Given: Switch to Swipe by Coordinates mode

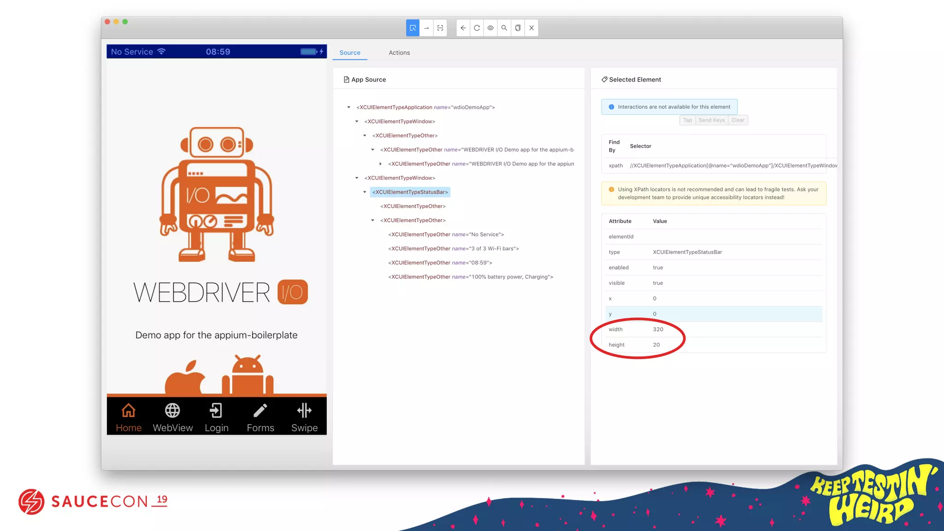Looking at the screenshot, I should pyautogui.click(x=426, y=28).
